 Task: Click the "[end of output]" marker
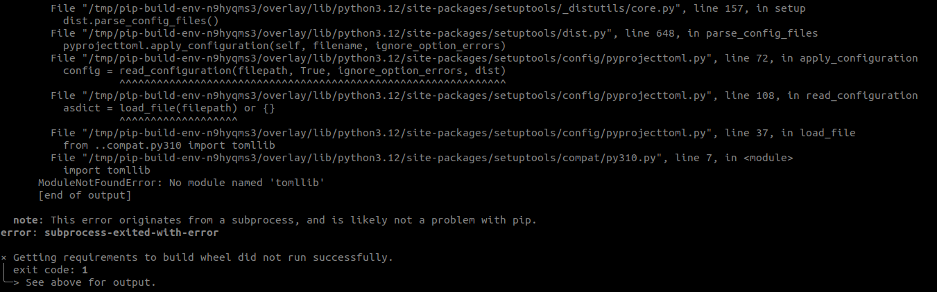click(x=85, y=195)
